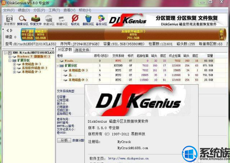This screenshot has width=230, height=163.
Task: Minimize the DiskGenius window
Action: [203, 2]
